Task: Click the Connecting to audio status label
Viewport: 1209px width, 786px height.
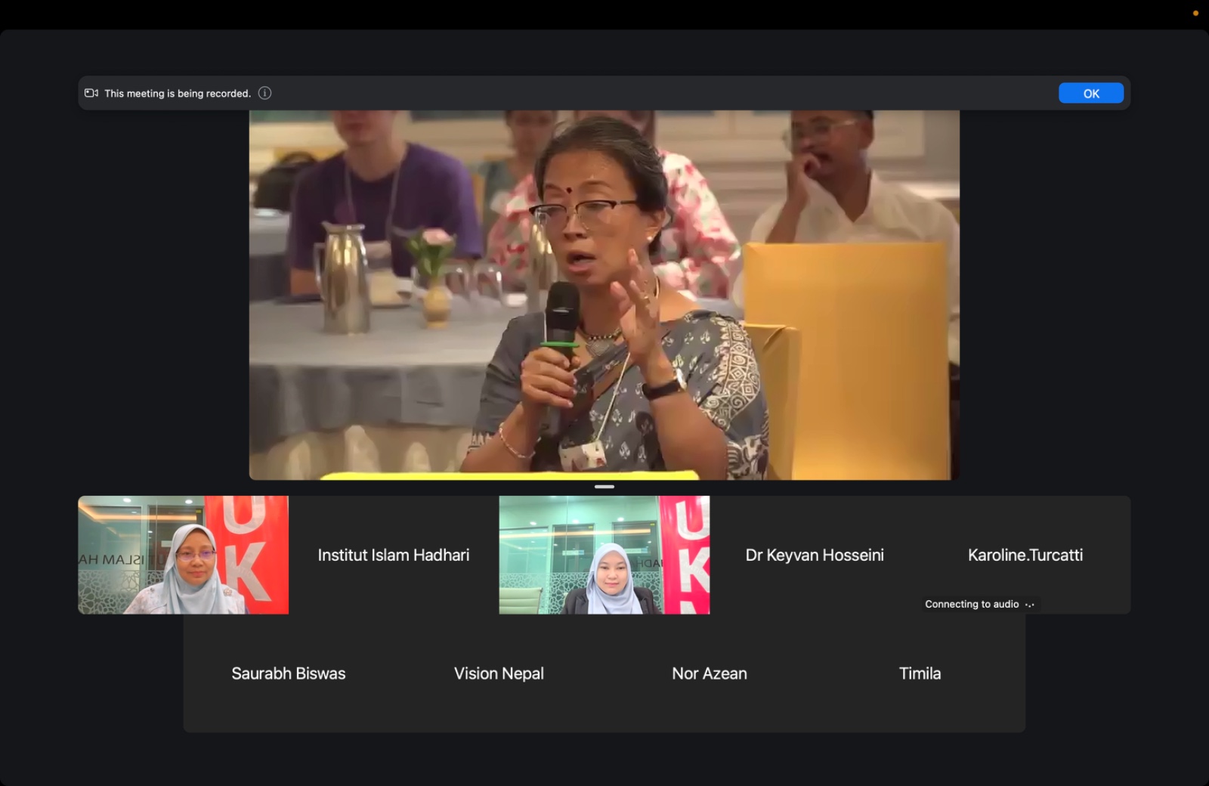Action: coord(972,604)
